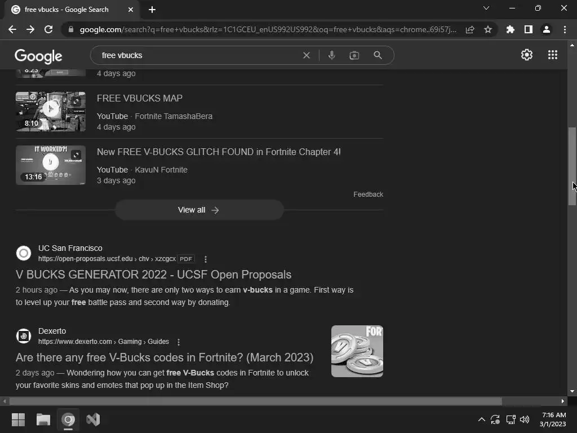Open the Google apps grid
Screen dimensions: 577x433
553,55
